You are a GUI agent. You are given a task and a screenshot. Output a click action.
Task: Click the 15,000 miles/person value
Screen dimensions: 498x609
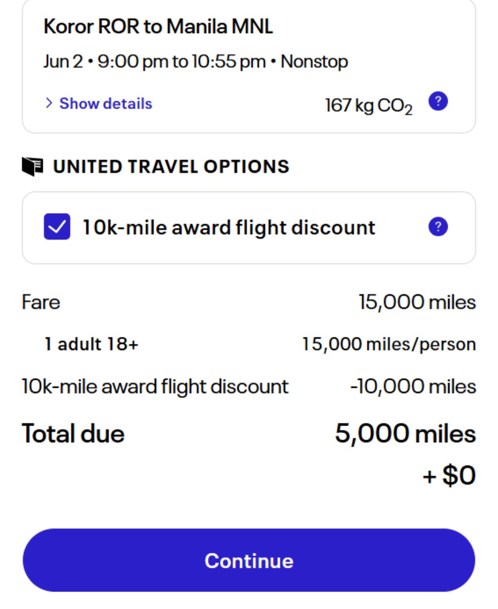pyautogui.click(x=389, y=344)
